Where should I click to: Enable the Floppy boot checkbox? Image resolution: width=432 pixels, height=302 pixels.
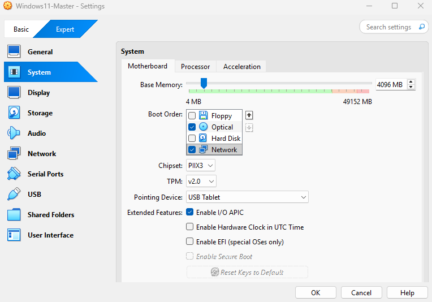[x=192, y=115]
